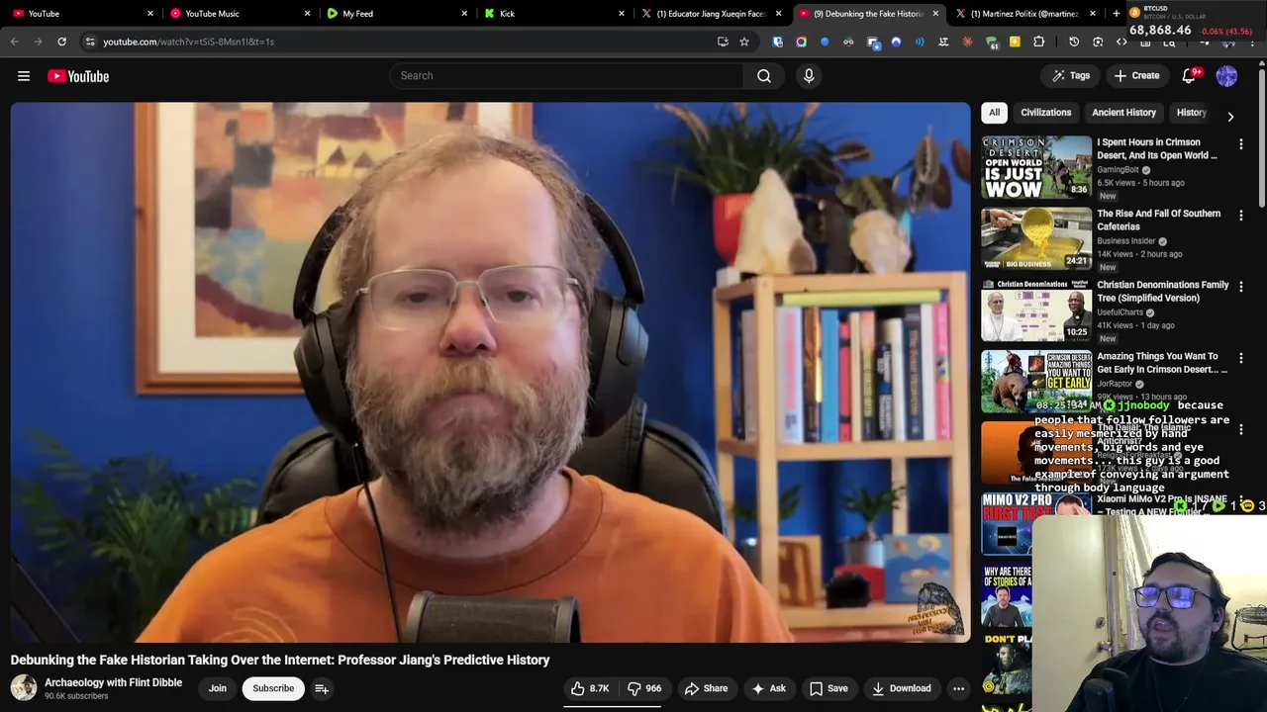Viewport: 1267px width, 712px height.
Task: Click '90.6K subscribers' text
Action: point(76,696)
